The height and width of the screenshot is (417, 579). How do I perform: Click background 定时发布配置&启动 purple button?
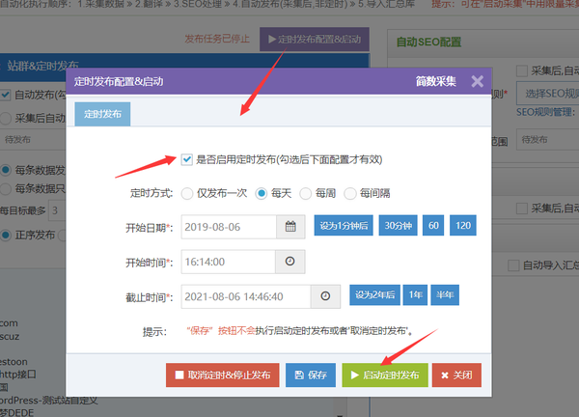click(315, 39)
